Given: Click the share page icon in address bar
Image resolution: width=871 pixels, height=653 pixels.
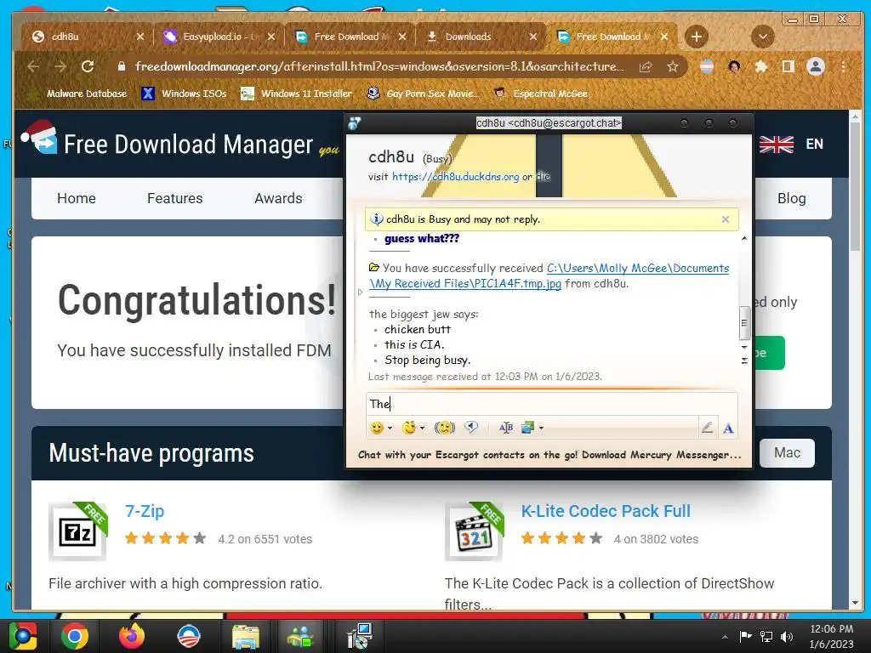Looking at the screenshot, I should [x=645, y=67].
